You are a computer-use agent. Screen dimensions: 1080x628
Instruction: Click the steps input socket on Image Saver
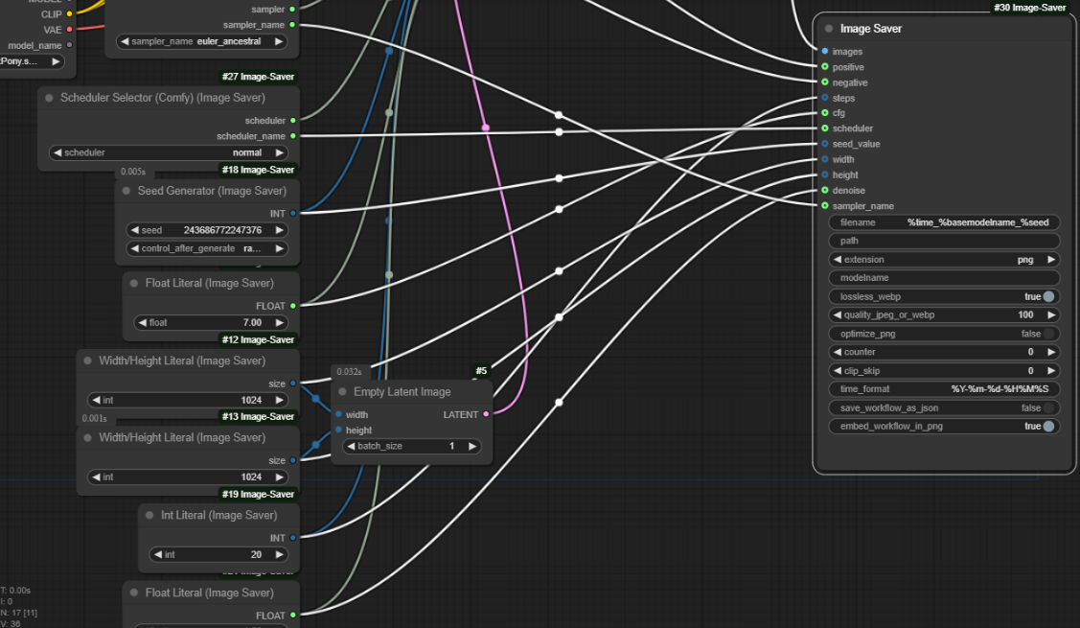[x=824, y=98]
